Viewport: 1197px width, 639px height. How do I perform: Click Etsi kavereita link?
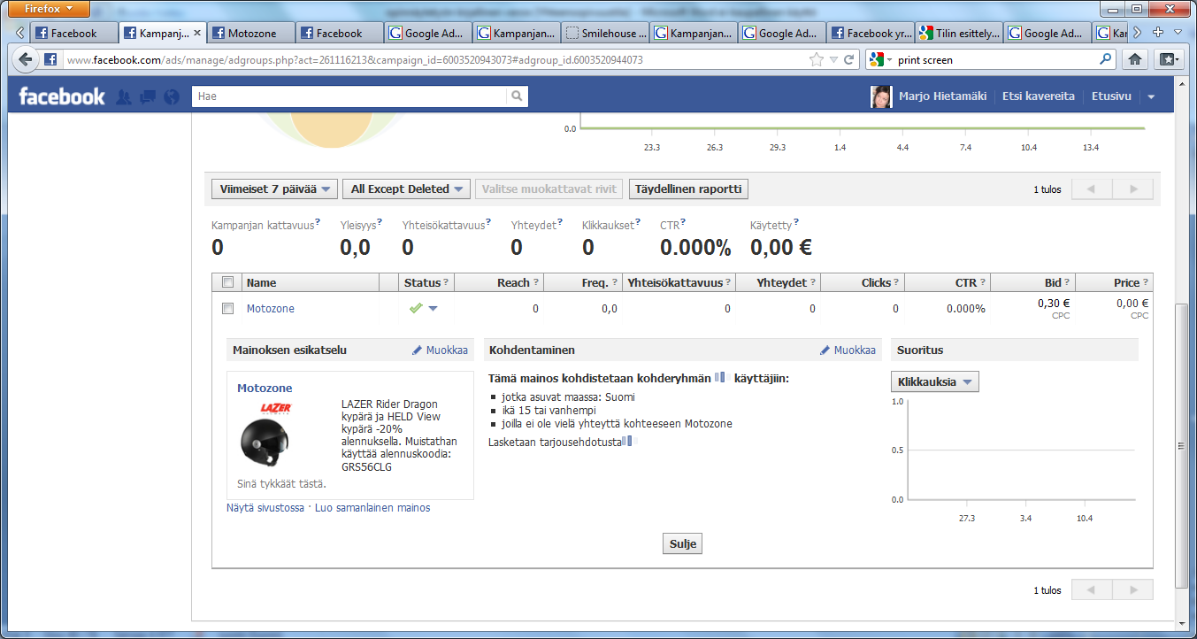(x=1039, y=96)
